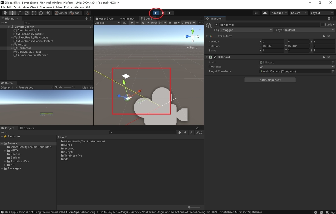The width and height of the screenshot is (336, 214).
Task: Open the Layout dropdown
Action: point(321,13)
